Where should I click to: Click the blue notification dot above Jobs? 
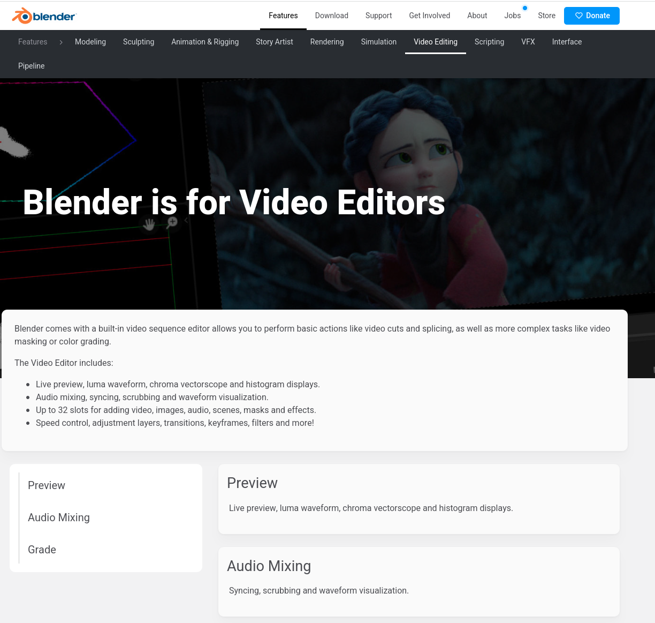pos(525,8)
